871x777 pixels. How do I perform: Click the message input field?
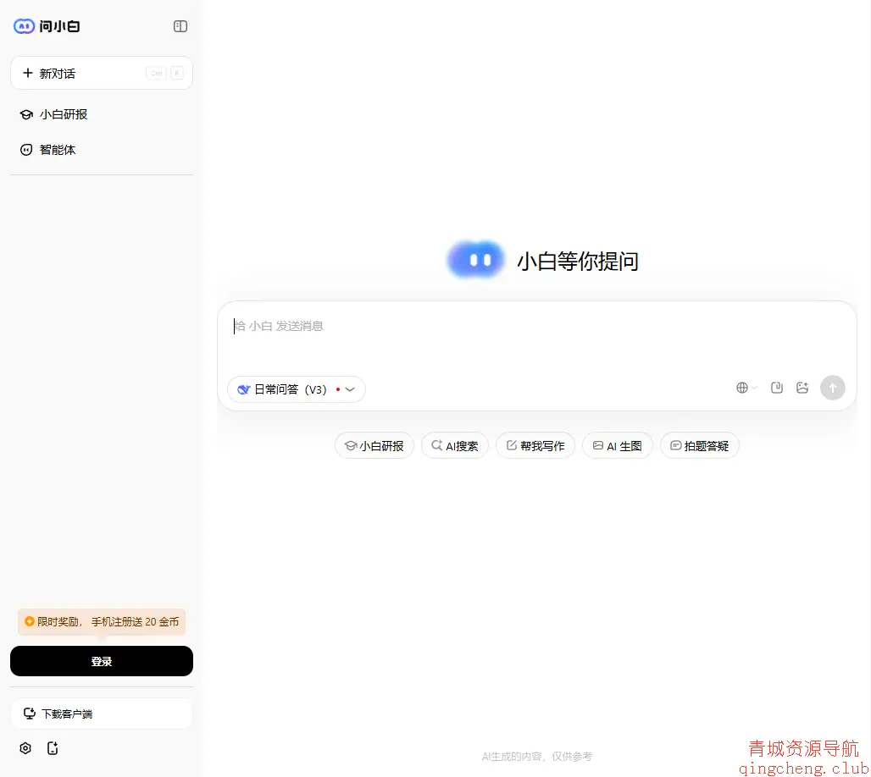(536, 327)
